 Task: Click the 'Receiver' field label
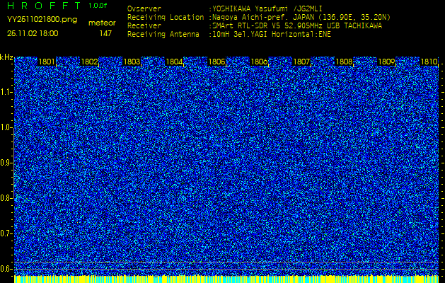click(144, 26)
